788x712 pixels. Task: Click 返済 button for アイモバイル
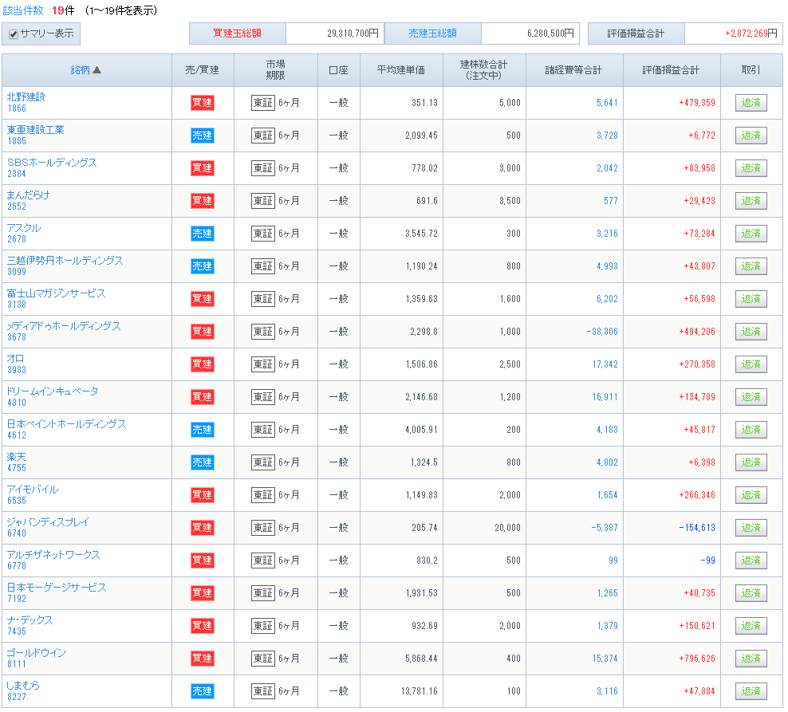coord(751,494)
